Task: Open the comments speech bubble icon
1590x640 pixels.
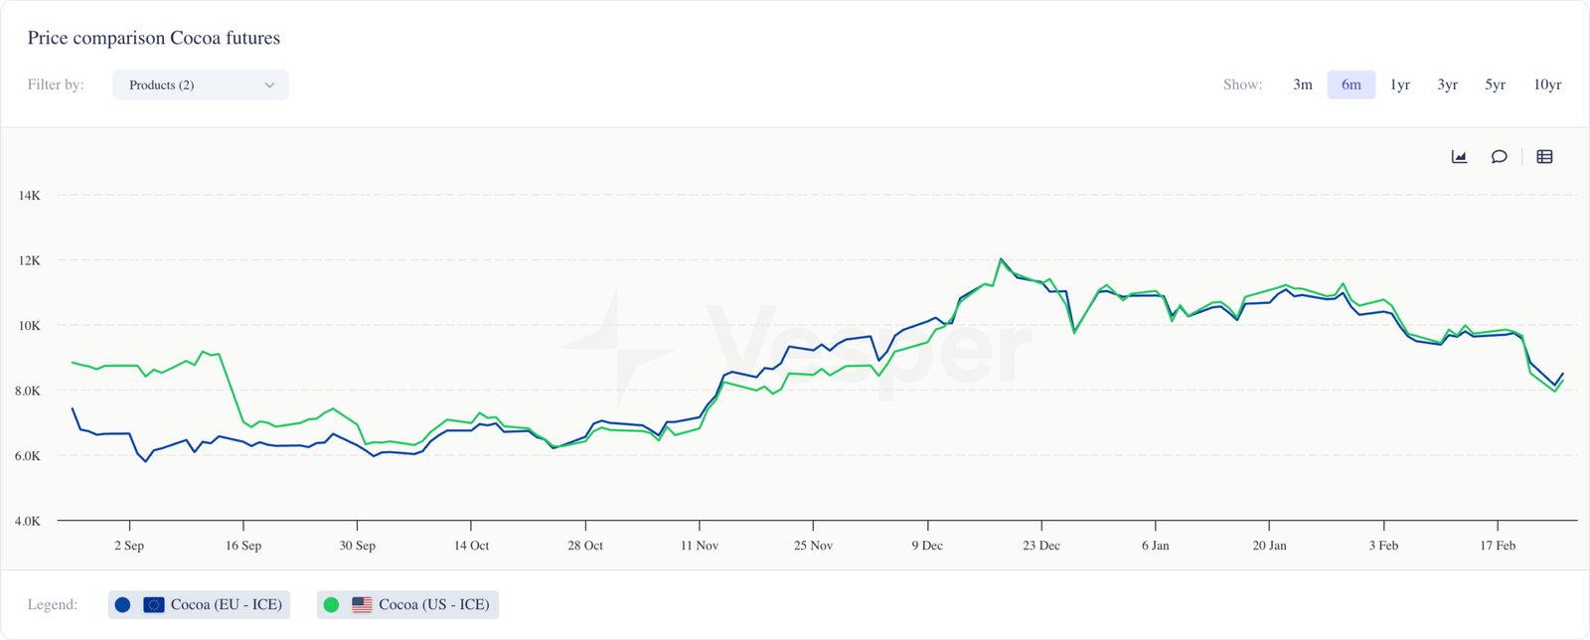Action: point(1499,157)
